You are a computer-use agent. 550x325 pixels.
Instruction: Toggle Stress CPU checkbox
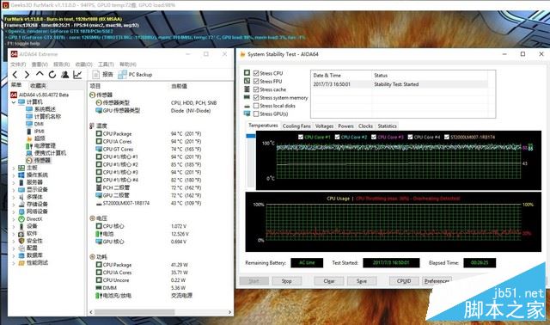(x=256, y=73)
